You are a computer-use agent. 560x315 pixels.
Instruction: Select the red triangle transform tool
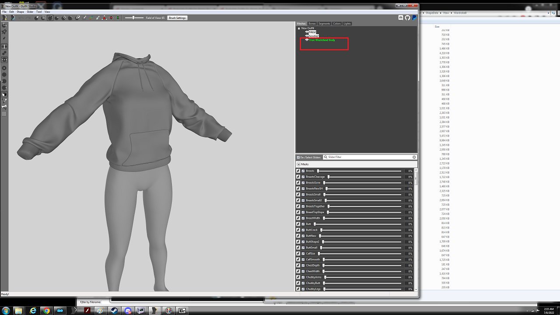click(104, 18)
